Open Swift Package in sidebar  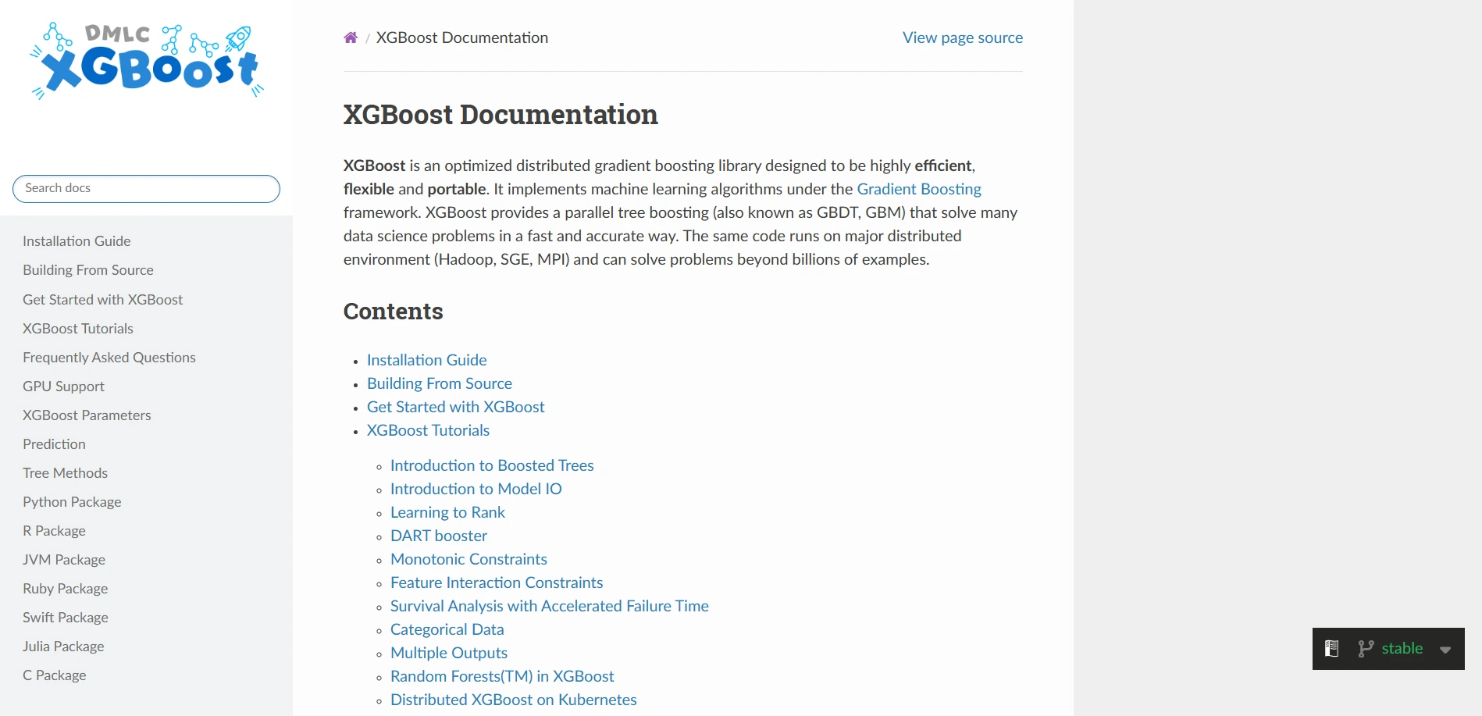[66, 618]
